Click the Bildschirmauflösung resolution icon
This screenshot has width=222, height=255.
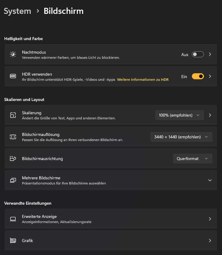pyautogui.click(x=13, y=137)
